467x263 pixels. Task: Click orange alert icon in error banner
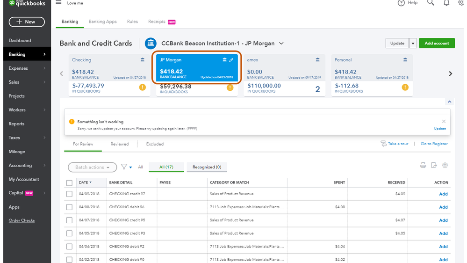pos(72,122)
